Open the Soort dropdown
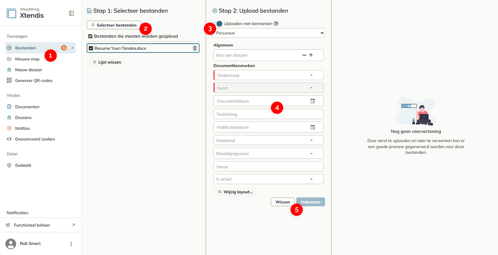 (x=269, y=88)
